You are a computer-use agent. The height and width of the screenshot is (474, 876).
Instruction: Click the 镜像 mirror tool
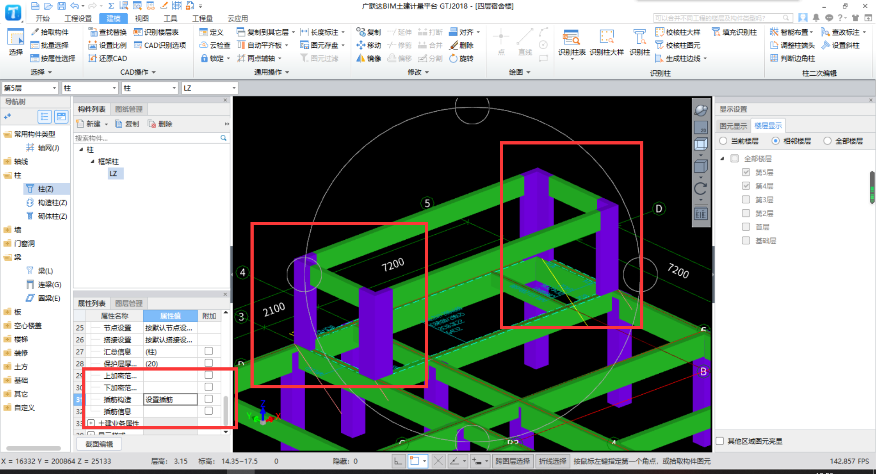click(369, 58)
